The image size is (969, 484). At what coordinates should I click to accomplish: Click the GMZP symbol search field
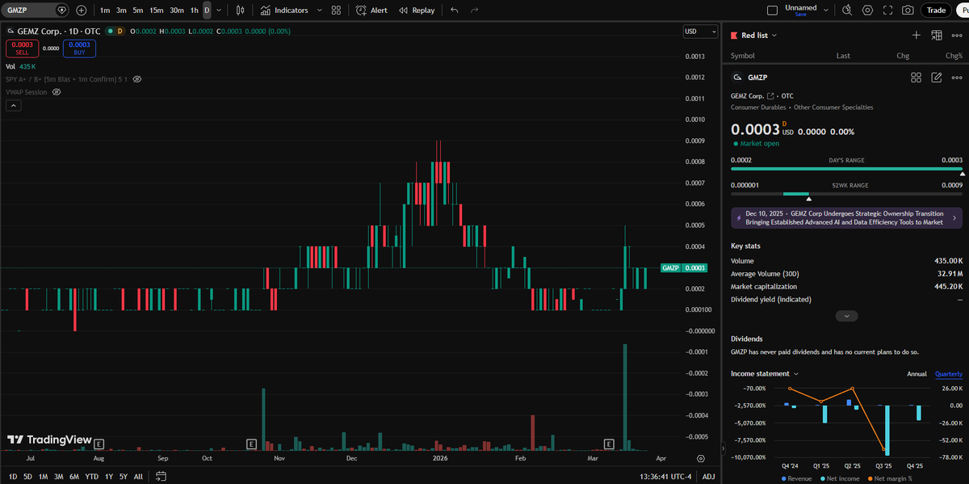pyautogui.click(x=36, y=11)
